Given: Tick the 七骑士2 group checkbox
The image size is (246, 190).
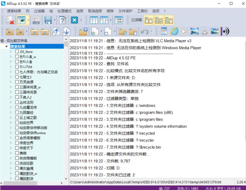Looking at the screenshot, I should pyautogui.click(x=17, y=77).
